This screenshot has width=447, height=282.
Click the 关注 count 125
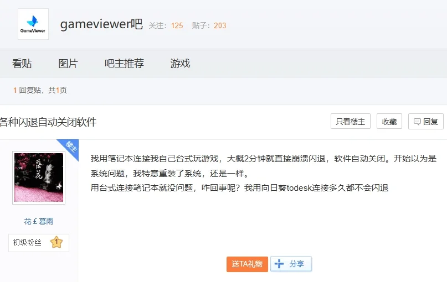[177, 25]
